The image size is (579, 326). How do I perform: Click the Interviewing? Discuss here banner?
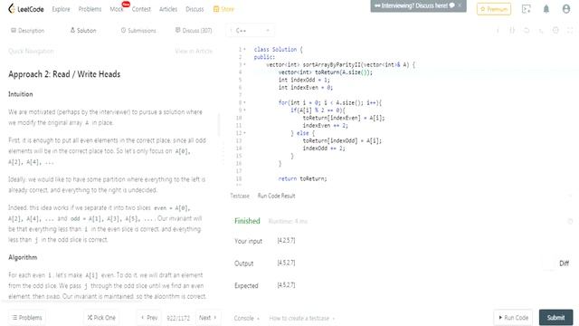tap(414, 5)
